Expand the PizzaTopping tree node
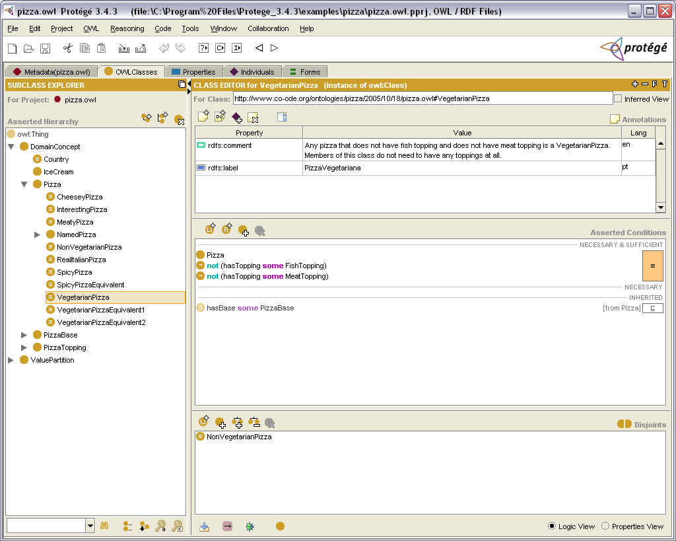Viewport: 676px width, 541px height. click(24, 347)
